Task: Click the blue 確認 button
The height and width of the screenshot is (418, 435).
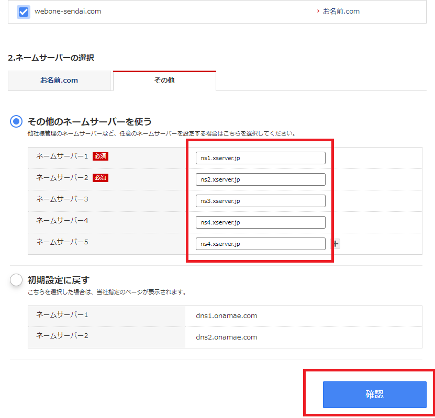Action: point(374,394)
